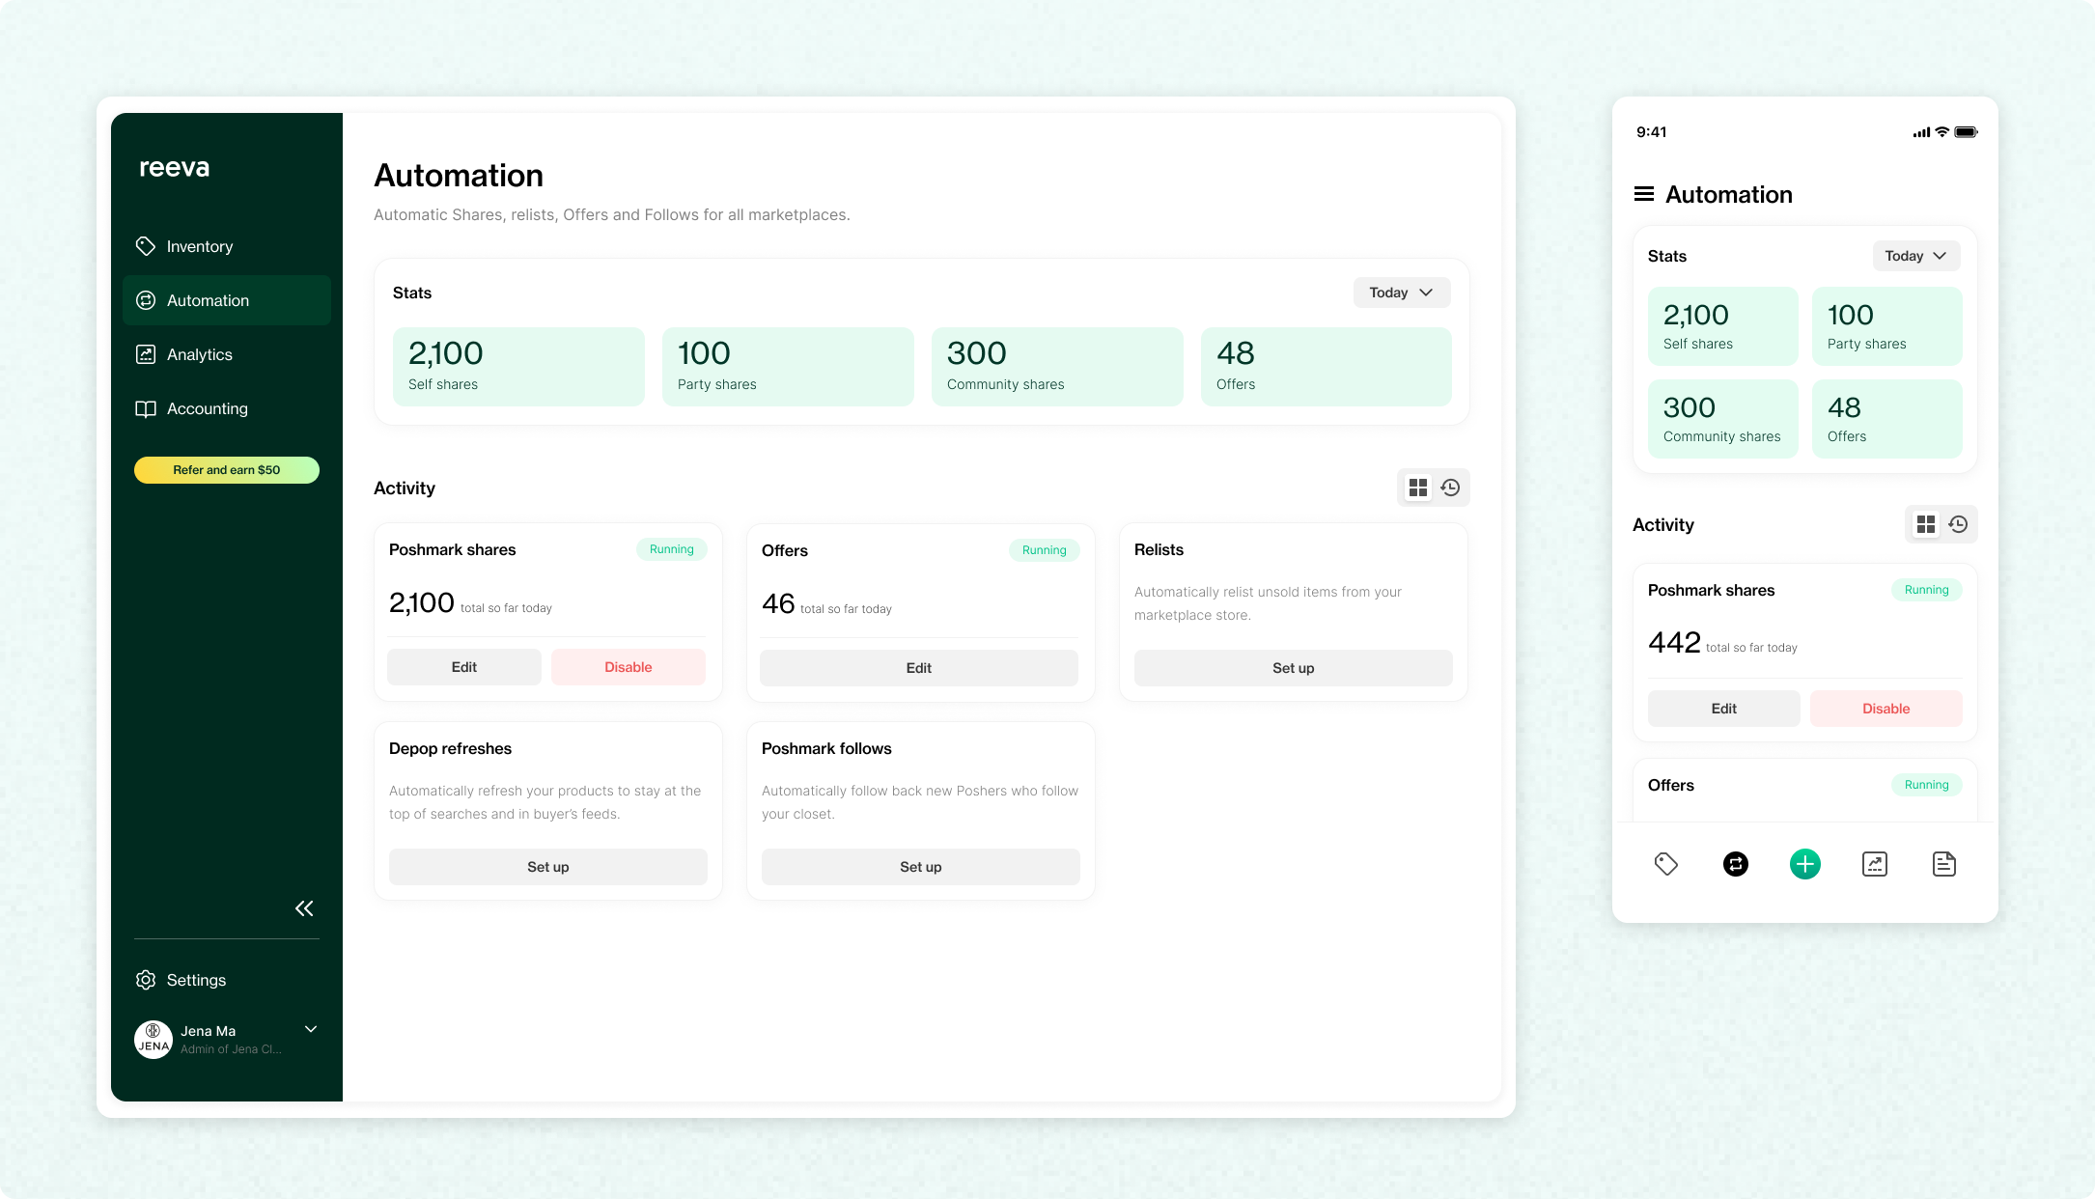Image resolution: width=2095 pixels, height=1199 pixels.
Task: Click the Automation cycle icon in sidebar
Action: point(146,300)
